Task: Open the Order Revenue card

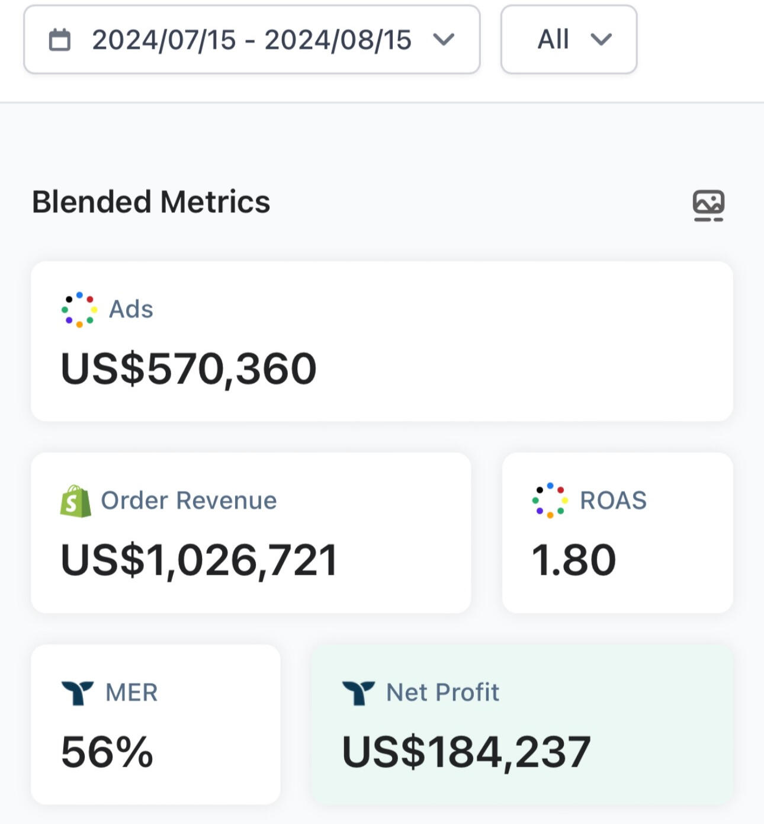Action: tap(251, 533)
